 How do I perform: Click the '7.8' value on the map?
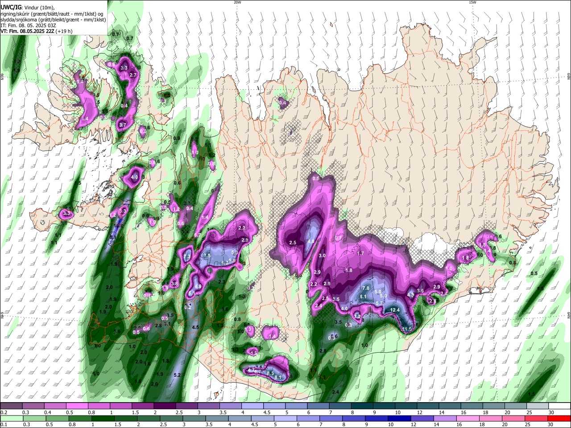366,288
